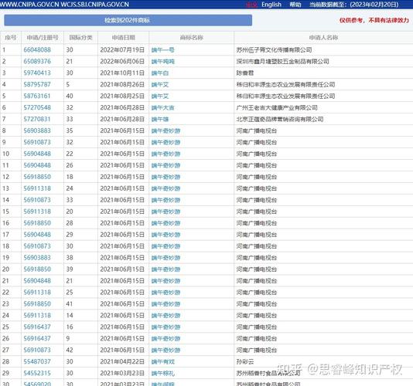
Task: Open trademark 端午粽礼 in row 29
Action: click(x=162, y=373)
